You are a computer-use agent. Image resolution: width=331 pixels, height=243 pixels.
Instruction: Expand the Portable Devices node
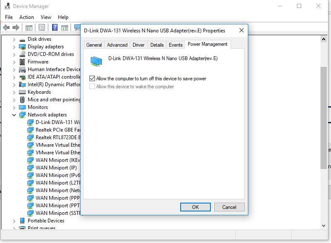(x=14, y=221)
